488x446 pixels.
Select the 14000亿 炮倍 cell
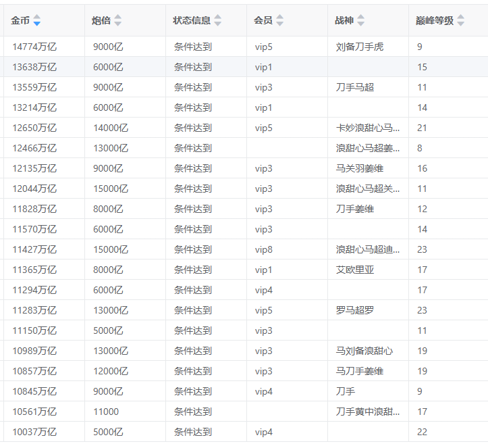111,128
